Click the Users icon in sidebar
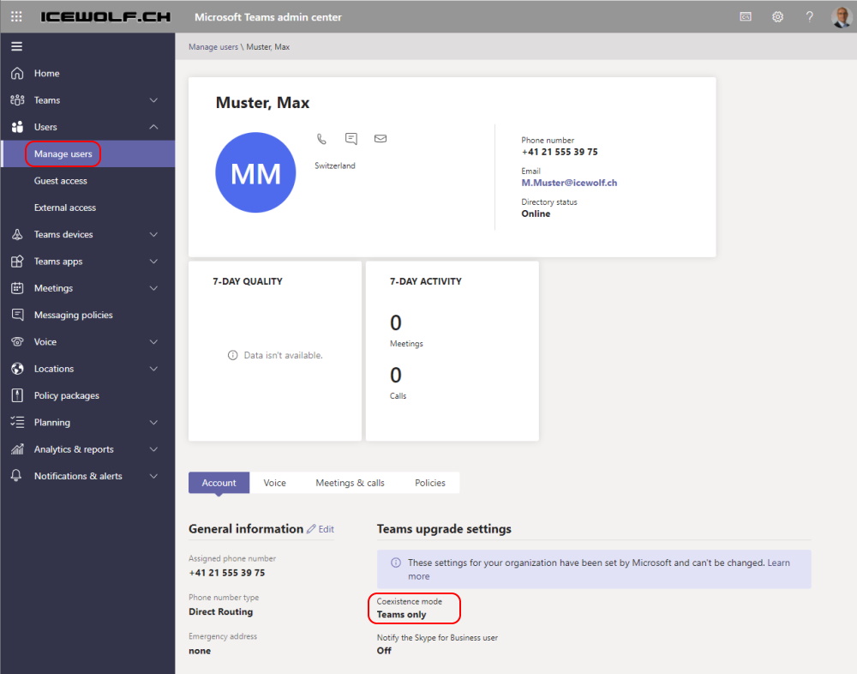Screen dimensions: 857x674 [17, 127]
